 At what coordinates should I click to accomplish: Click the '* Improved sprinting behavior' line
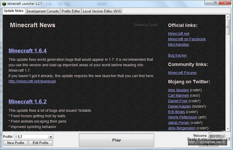(x=32, y=127)
